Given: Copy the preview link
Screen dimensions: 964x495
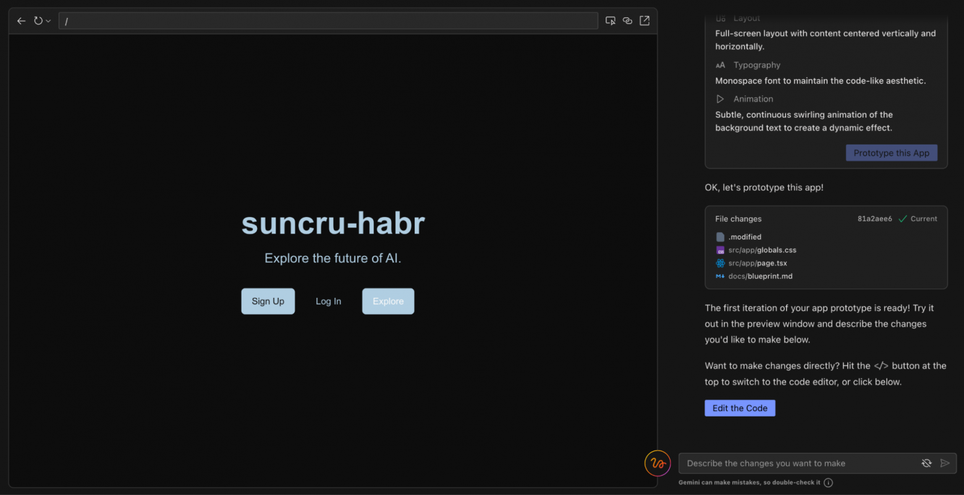Looking at the screenshot, I should coord(628,21).
